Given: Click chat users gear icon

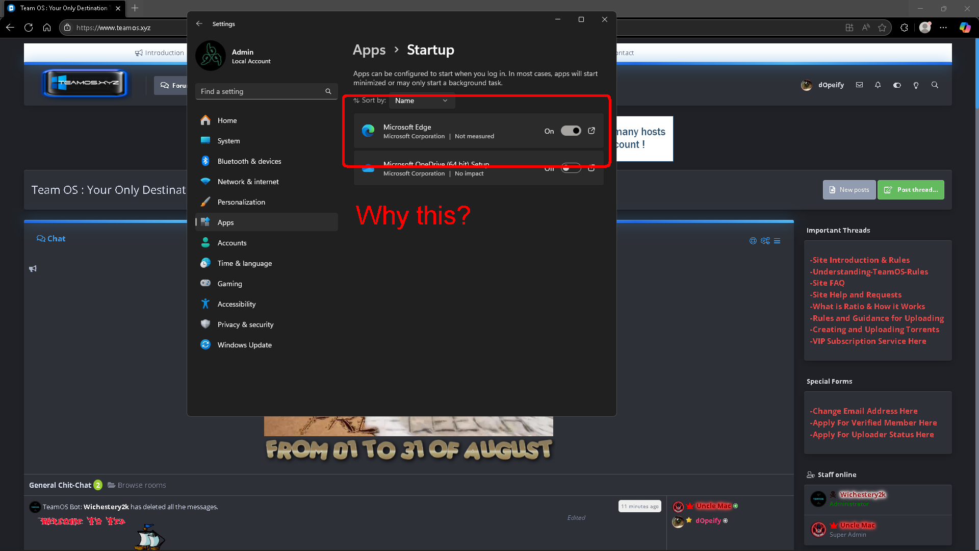Looking at the screenshot, I should 765,241.
